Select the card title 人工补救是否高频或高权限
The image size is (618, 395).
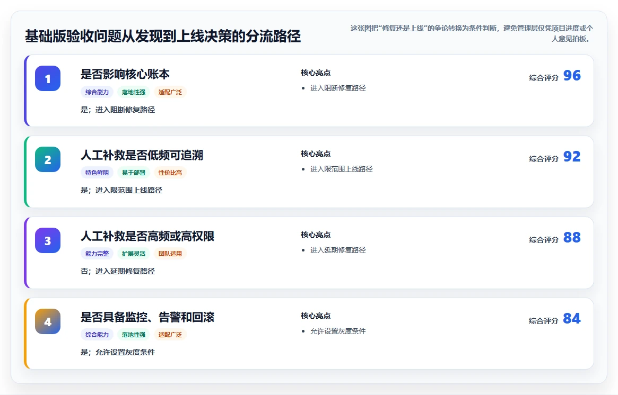(x=147, y=236)
